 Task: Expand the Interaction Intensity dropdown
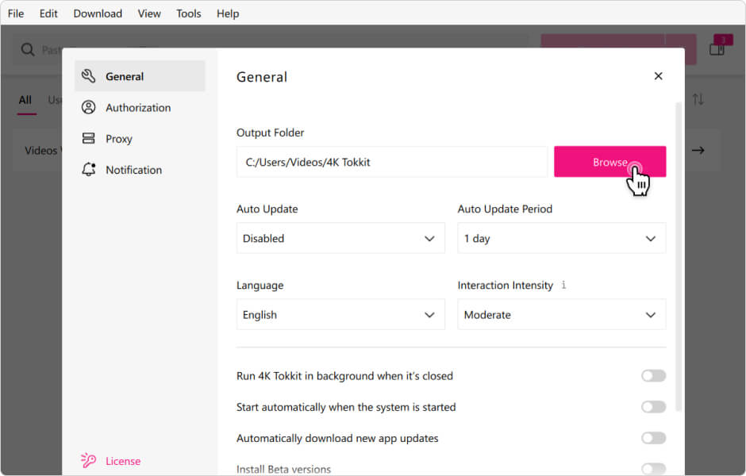coord(561,315)
